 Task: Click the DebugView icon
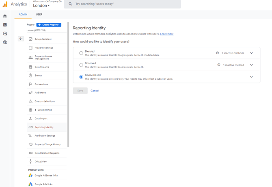pyautogui.click(x=30, y=161)
